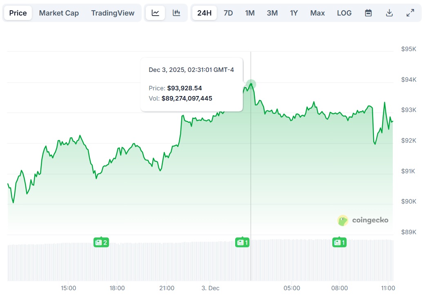This screenshot has height=300, width=425.
Task: Select the 7D time range
Action: [228, 13]
